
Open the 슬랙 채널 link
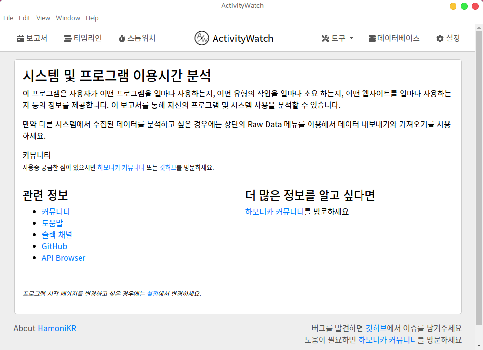click(57, 235)
